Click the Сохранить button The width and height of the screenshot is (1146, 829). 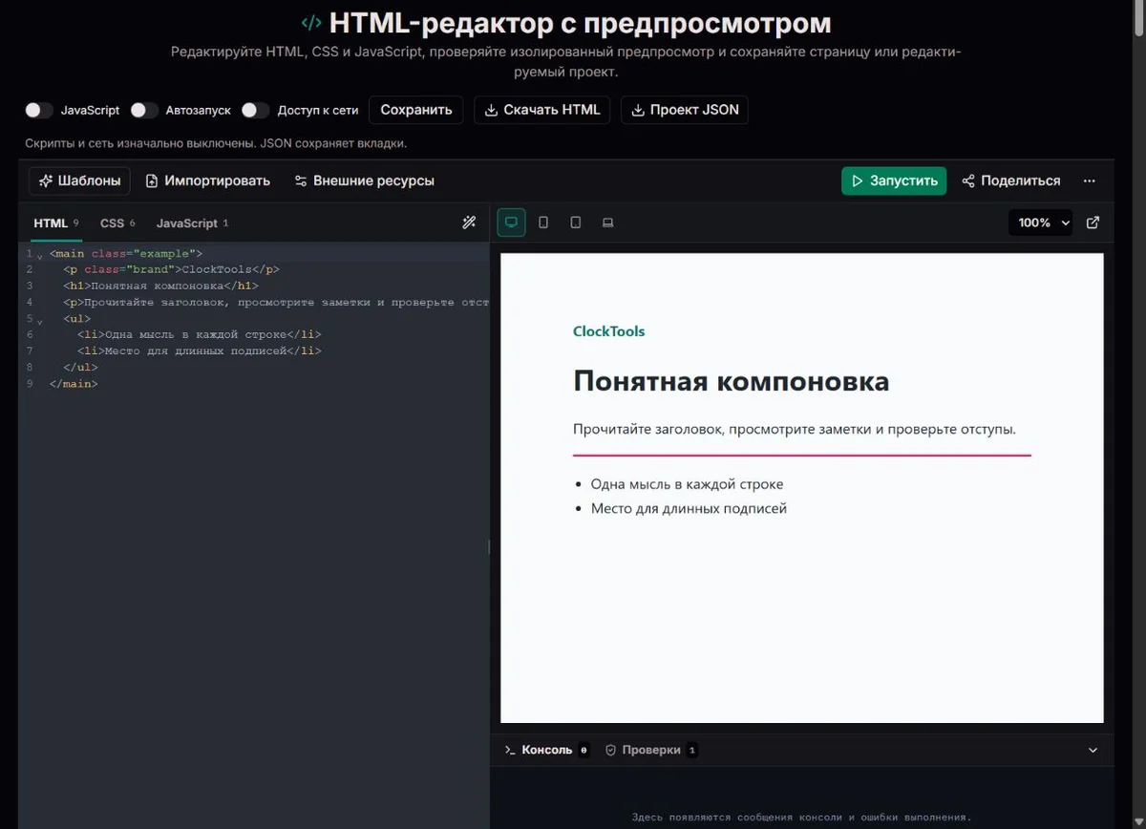coord(416,110)
